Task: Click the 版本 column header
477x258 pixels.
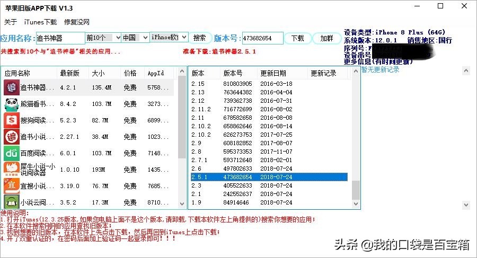Action: click(x=205, y=73)
